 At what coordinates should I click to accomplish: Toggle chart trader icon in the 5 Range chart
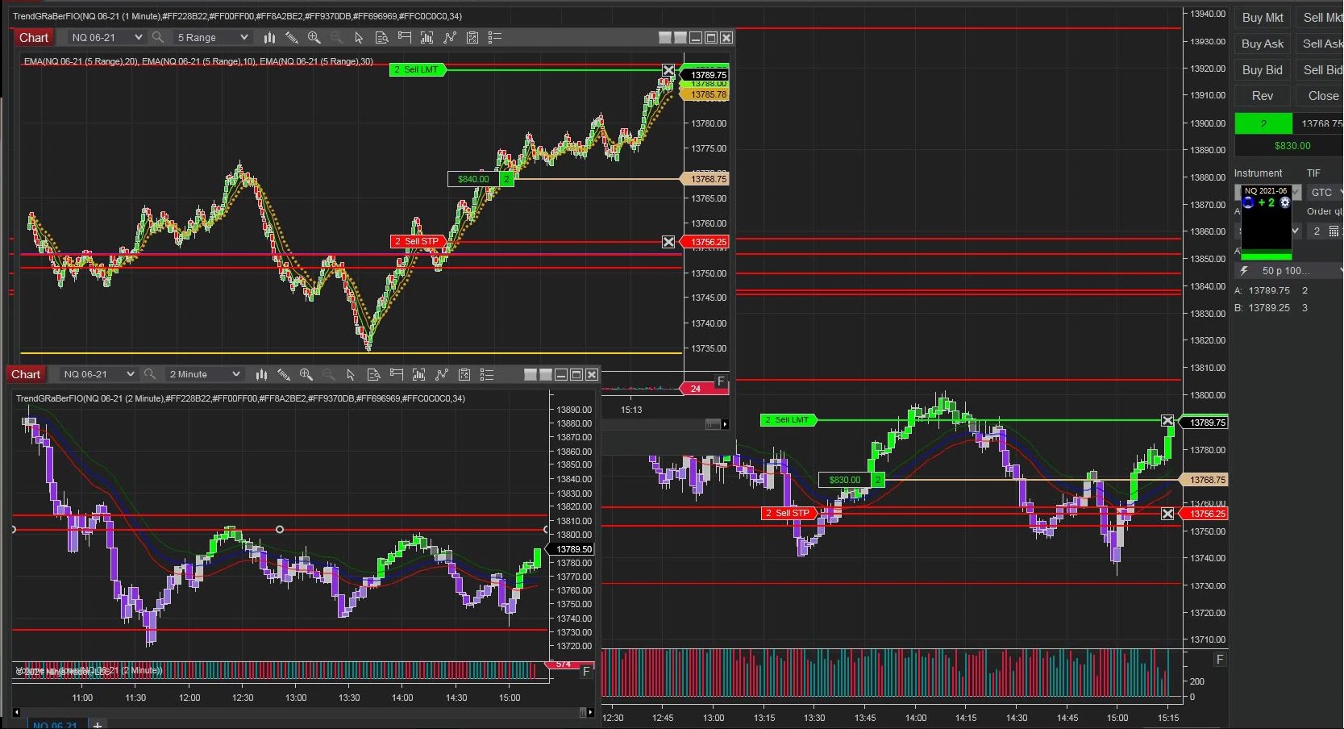coord(404,37)
